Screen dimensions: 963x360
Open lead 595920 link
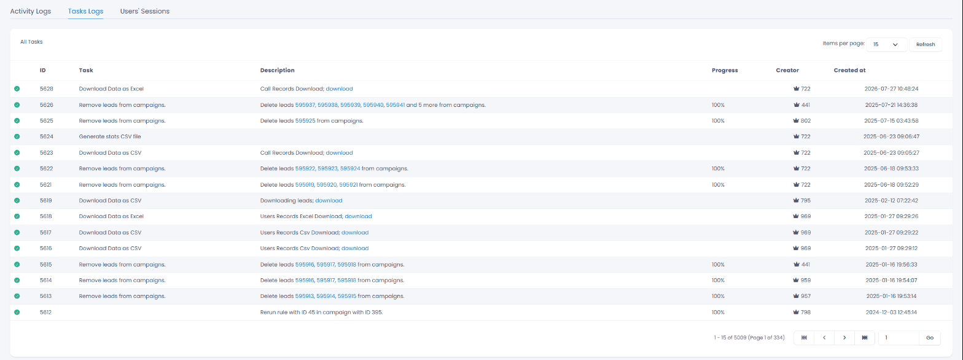(327, 185)
